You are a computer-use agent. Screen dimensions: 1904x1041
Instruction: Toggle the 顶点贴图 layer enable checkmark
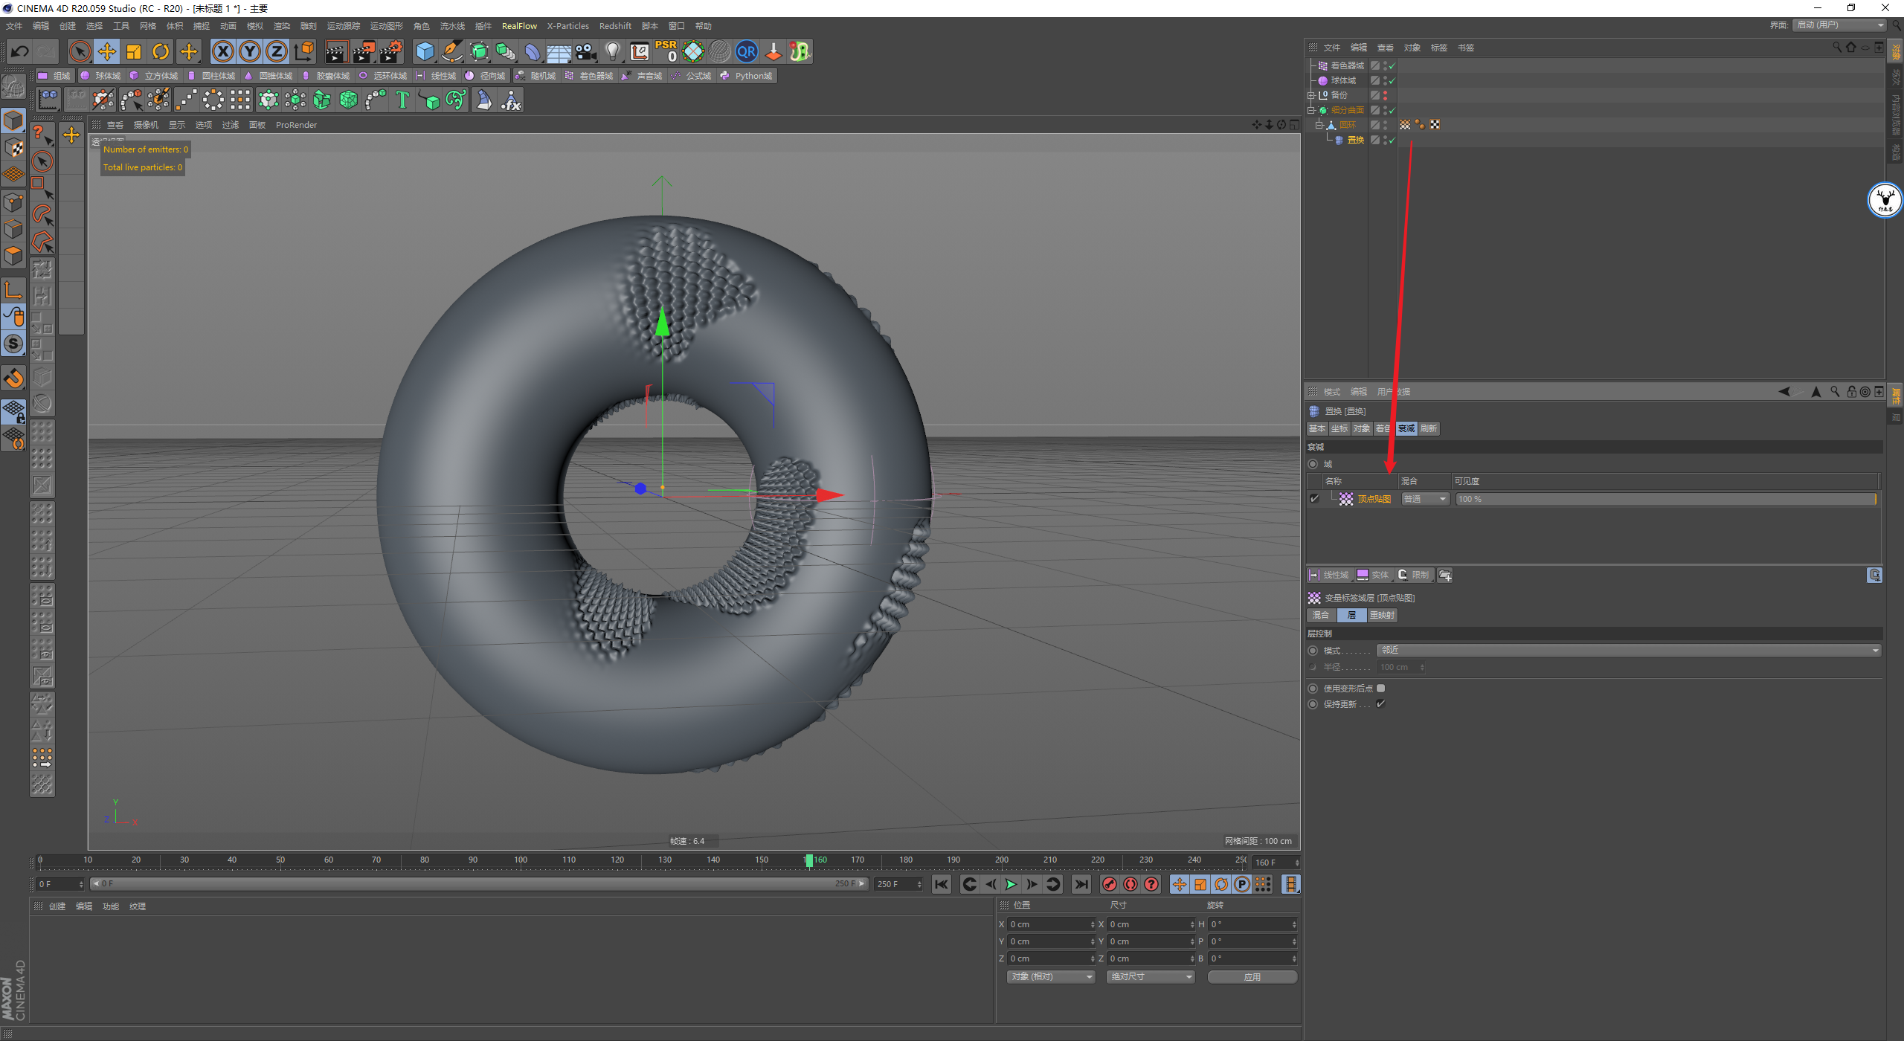click(x=1314, y=499)
